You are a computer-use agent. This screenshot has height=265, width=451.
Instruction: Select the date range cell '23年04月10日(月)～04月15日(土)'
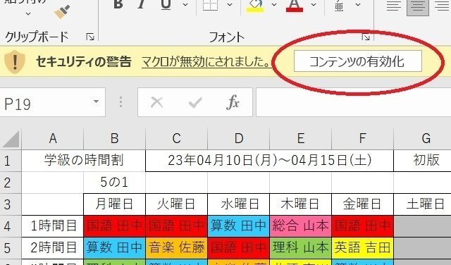(269, 161)
